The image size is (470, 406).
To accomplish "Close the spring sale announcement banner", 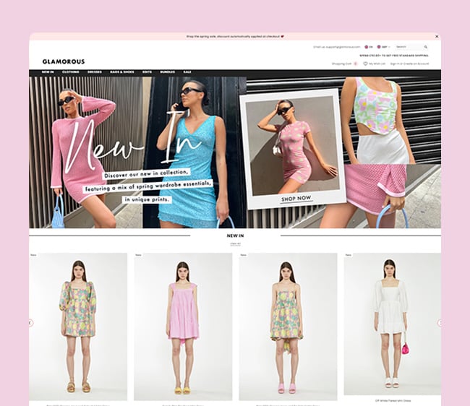I will [x=437, y=36].
